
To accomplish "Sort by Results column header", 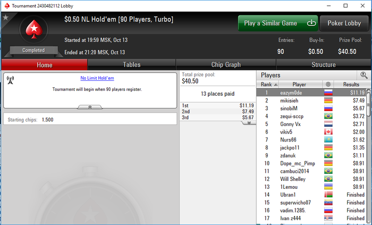I will click(351, 85).
